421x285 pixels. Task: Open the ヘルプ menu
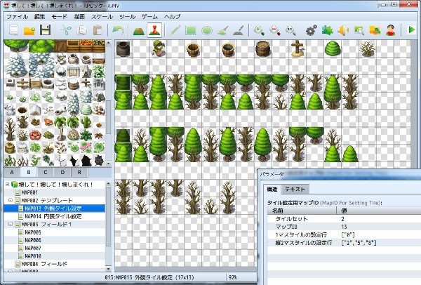172,16
